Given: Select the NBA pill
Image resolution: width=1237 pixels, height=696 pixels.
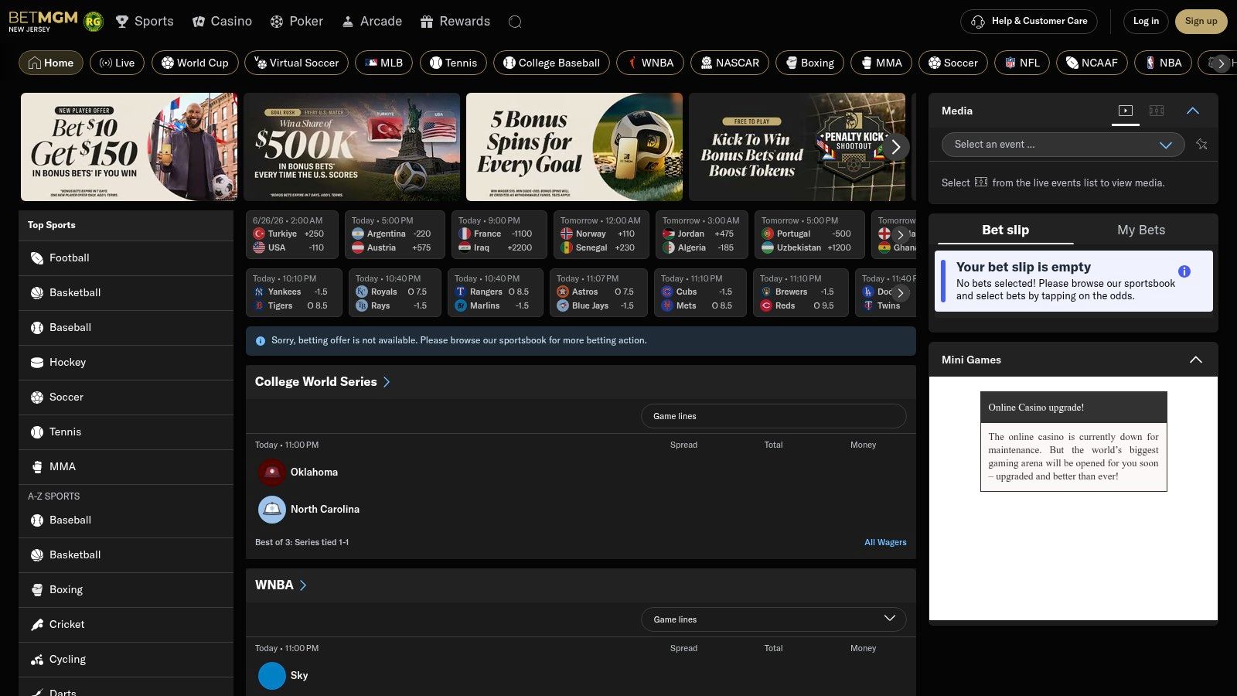Looking at the screenshot, I should point(1163,63).
